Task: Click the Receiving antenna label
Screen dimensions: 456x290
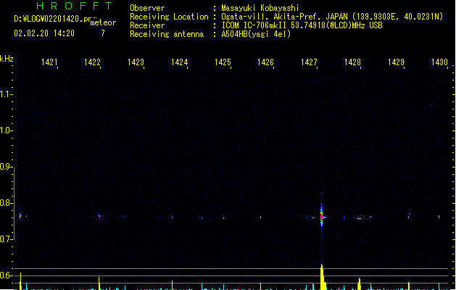Action: click(x=167, y=34)
